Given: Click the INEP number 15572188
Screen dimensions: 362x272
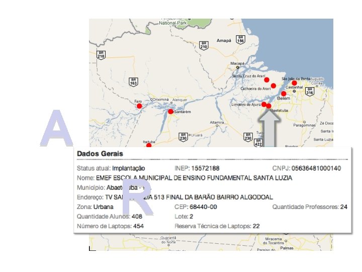Looking at the screenshot, I should pyautogui.click(x=205, y=168).
